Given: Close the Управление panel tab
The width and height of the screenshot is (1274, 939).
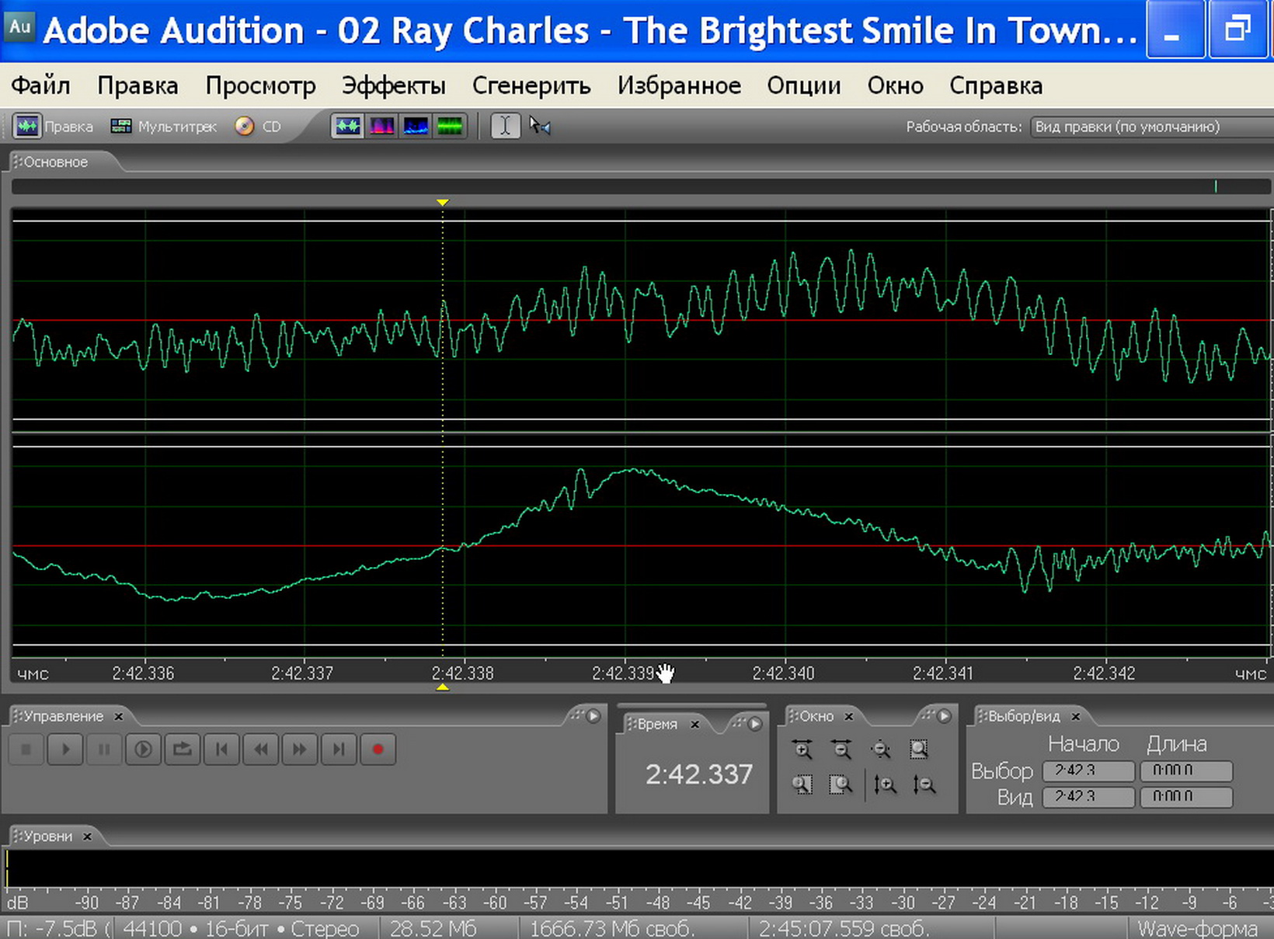Looking at the screenshot, I should pos(118,716).
